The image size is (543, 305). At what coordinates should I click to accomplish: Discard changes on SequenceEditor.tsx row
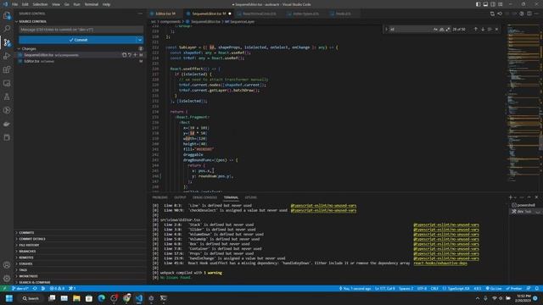click(130, 55)
